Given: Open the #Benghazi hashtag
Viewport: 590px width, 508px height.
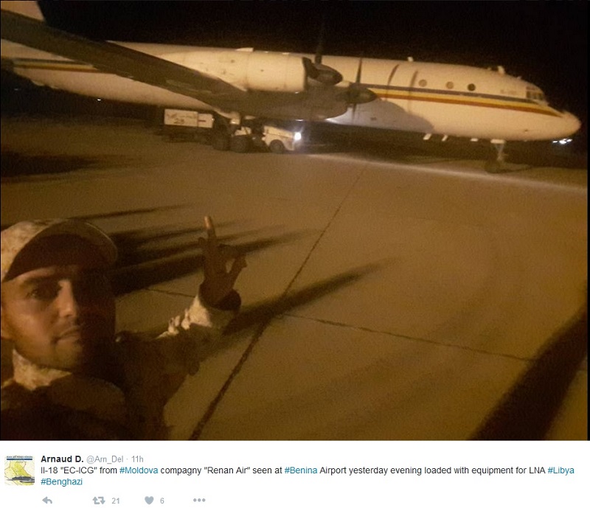Looking at the screenshot, I should coord(61,481).
